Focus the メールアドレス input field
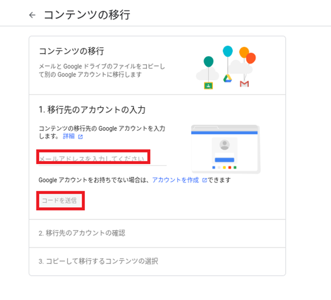The height and width of the screenshot is (300, 331). pos(103,159)
